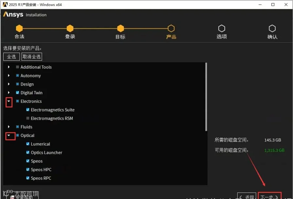
Task: Minimize the installer window
Action: point(260,5)
